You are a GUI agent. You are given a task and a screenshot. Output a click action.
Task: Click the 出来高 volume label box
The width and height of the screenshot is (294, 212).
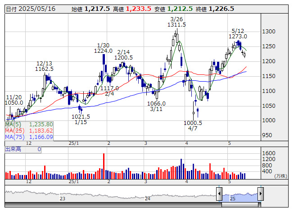23,149
